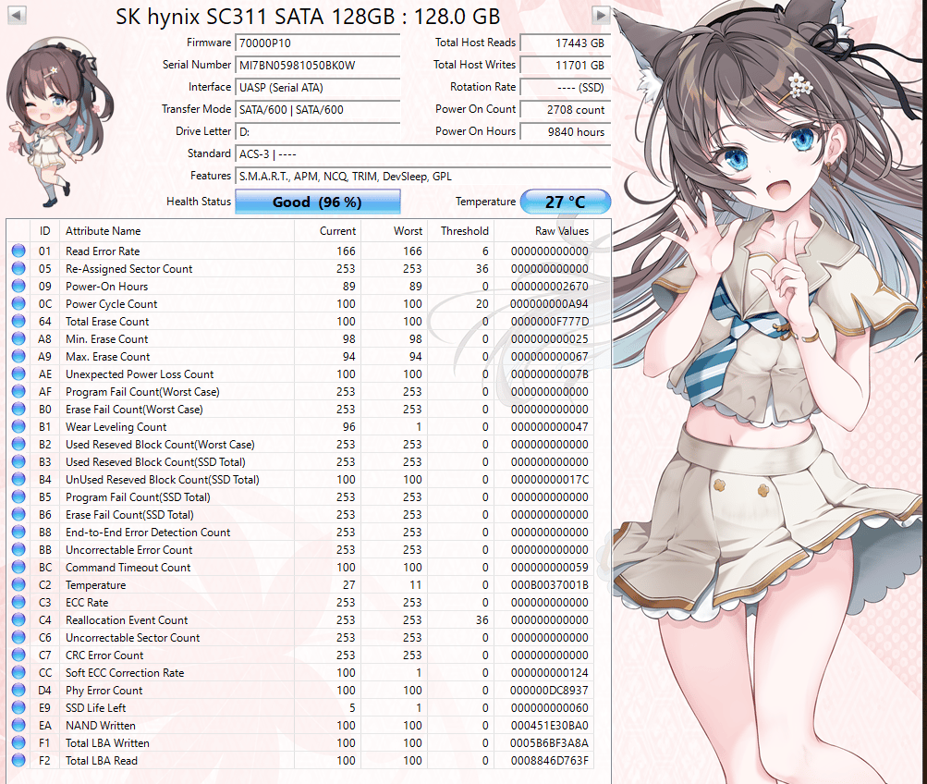Click the Serial Number field

[318, 65]
